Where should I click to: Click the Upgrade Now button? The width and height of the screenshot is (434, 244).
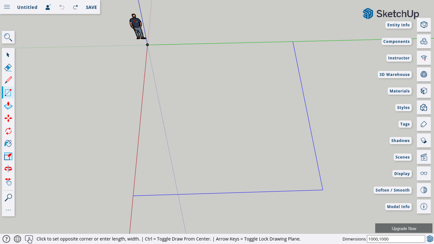tap(403, 228)
